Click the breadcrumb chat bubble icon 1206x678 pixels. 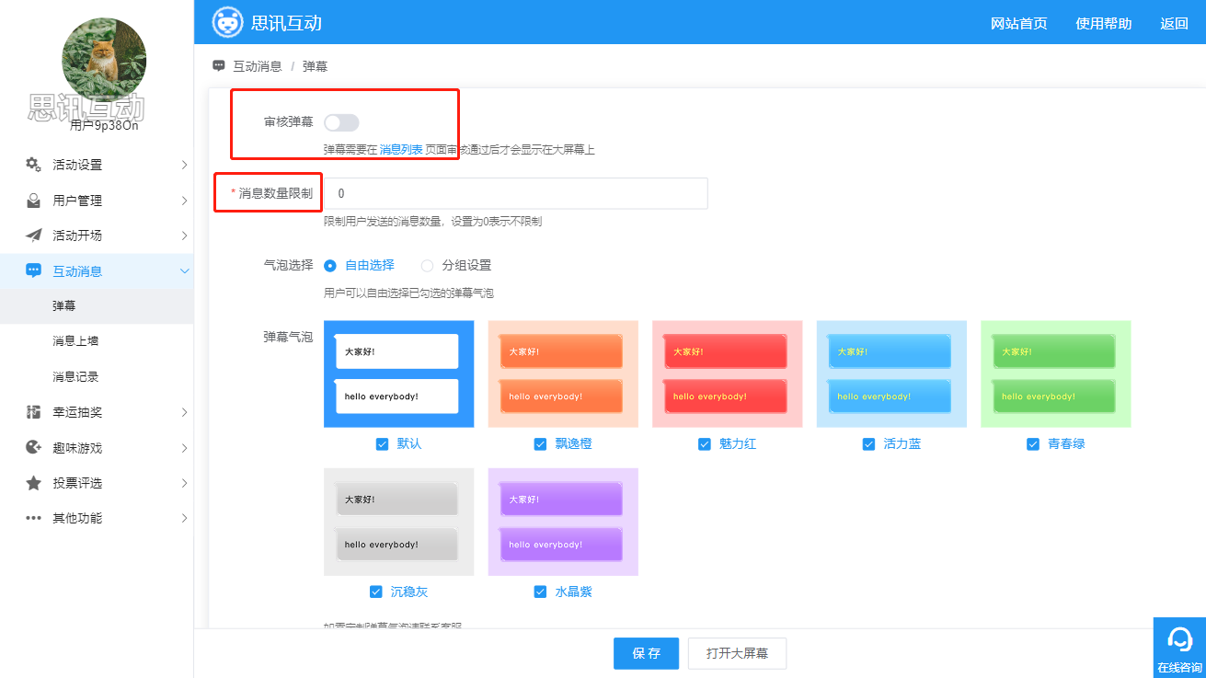(219, 66)
